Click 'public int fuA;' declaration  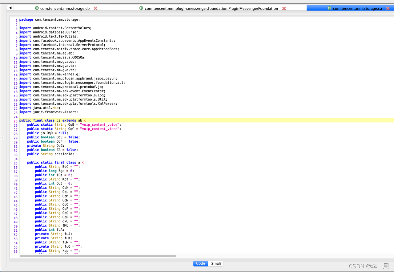(50, 230)
